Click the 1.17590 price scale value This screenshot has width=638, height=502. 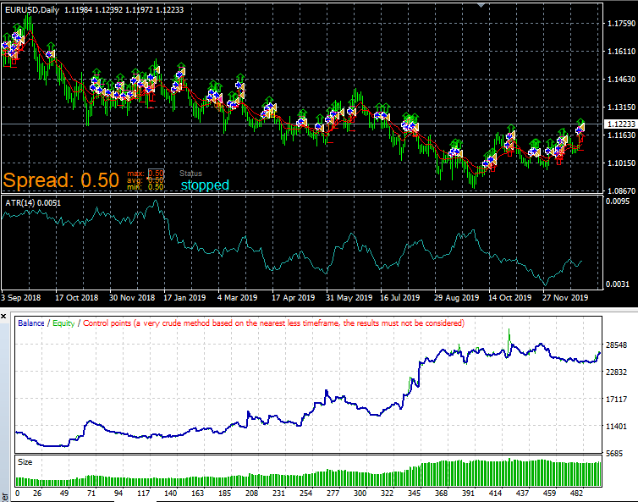tap(621, 24)
